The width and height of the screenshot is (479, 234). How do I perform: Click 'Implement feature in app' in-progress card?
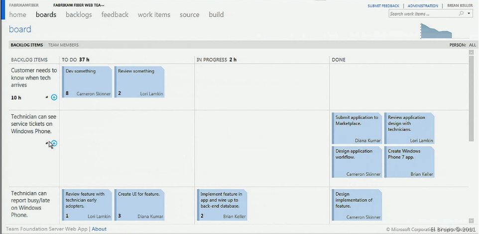click(x=222, y=204)
